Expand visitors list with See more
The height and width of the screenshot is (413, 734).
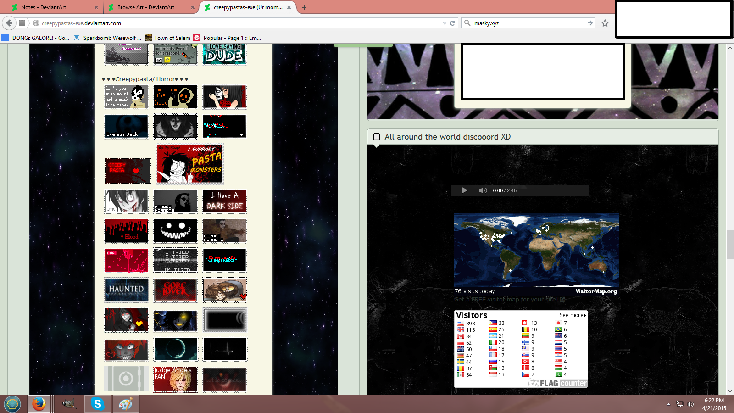point(573,315)
